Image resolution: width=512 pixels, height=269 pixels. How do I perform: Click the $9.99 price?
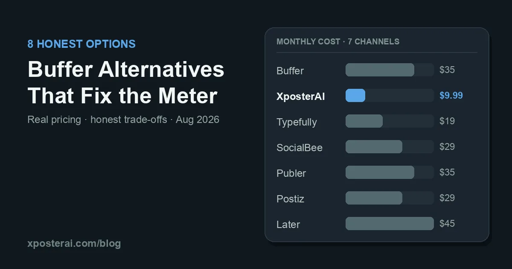(x=451, y=95)
